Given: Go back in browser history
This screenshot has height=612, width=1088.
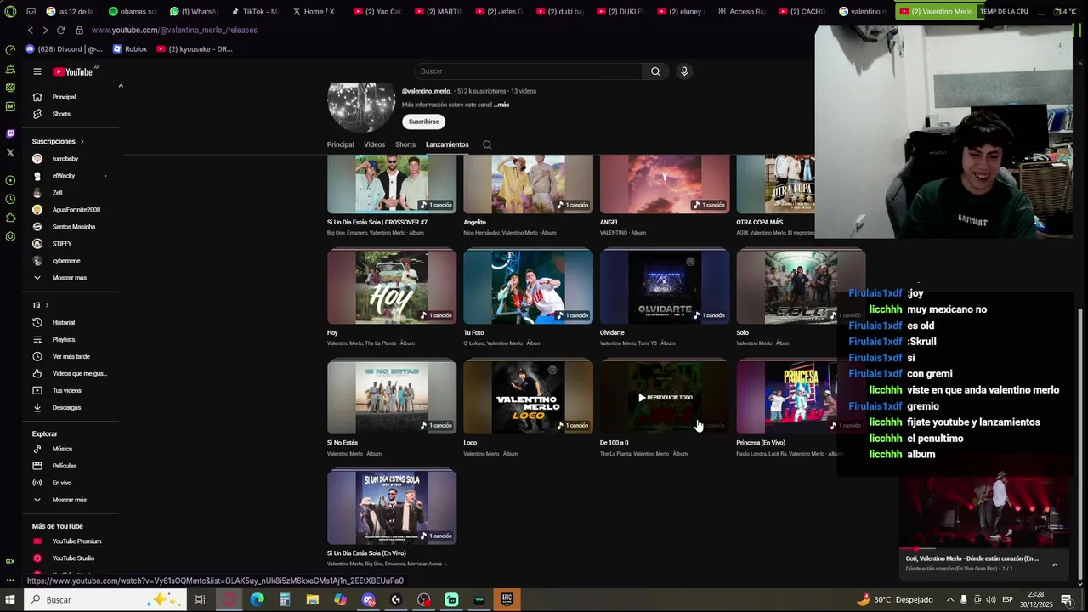Looking at the screenshot, I should point(31,30).
